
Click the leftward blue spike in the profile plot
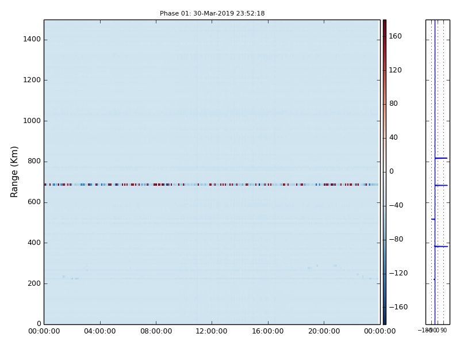coord(433,219)
